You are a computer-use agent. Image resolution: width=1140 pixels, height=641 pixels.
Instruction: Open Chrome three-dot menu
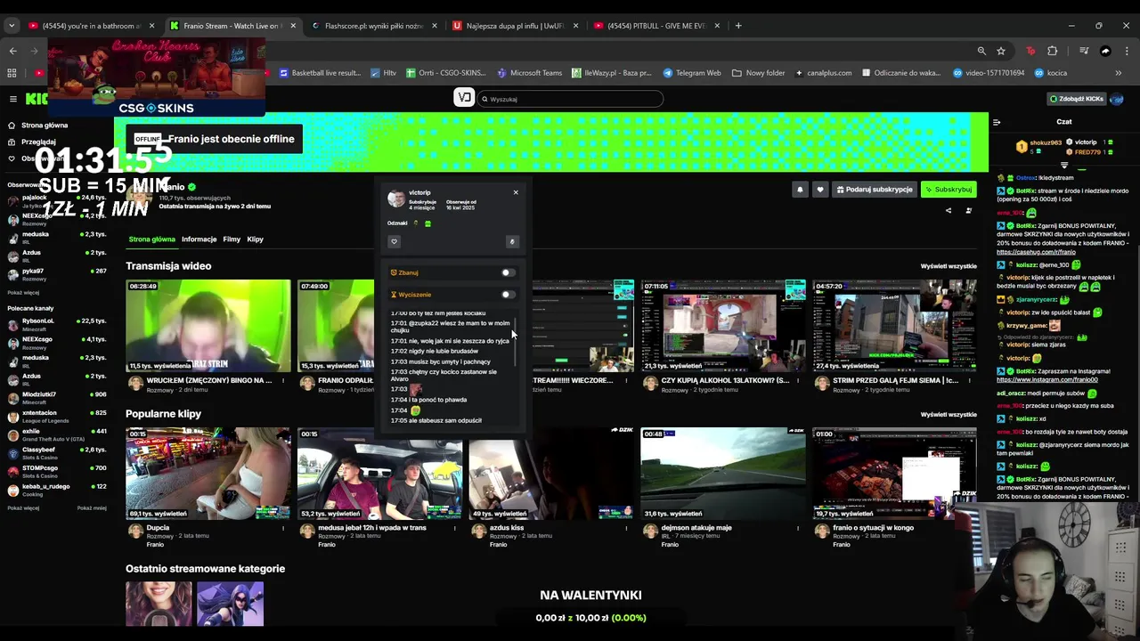[x=1127, y=51]
